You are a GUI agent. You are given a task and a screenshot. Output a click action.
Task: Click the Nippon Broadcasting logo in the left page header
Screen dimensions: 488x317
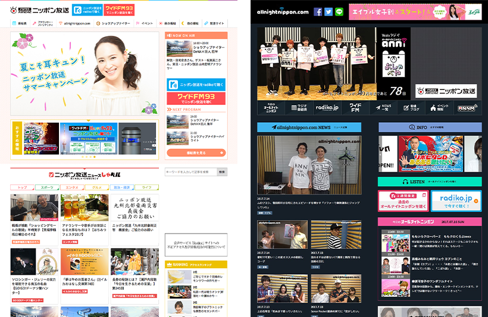coord(39,10)
